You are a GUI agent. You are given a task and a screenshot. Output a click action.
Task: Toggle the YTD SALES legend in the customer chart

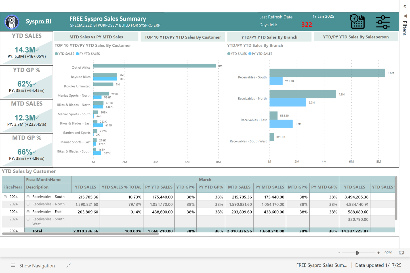(x=64, y=54)
